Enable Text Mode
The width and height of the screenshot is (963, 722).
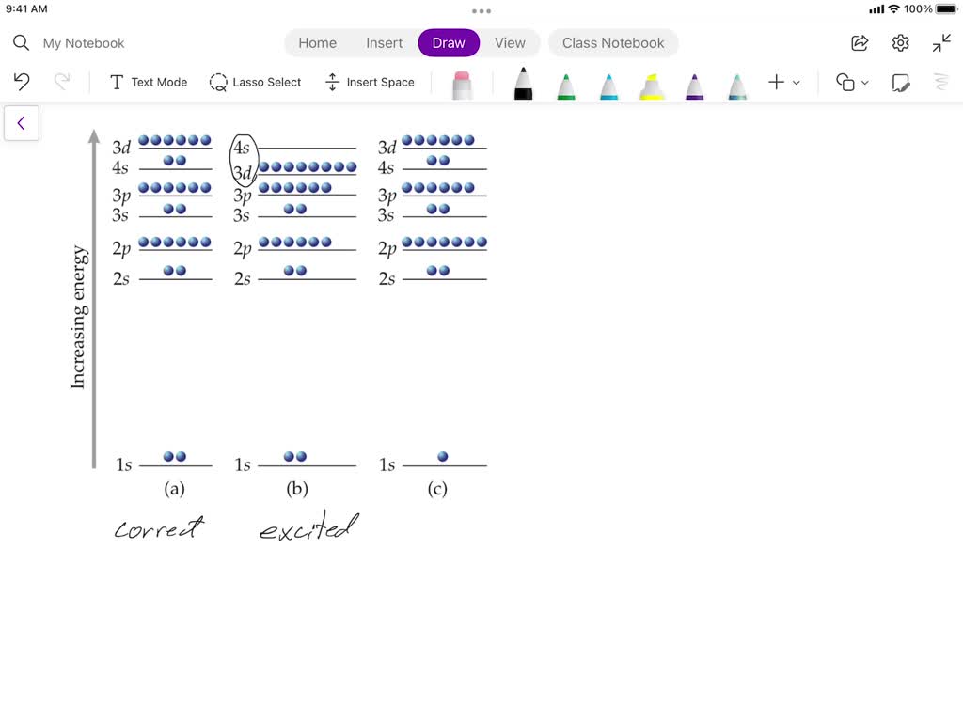pos(148,83)
